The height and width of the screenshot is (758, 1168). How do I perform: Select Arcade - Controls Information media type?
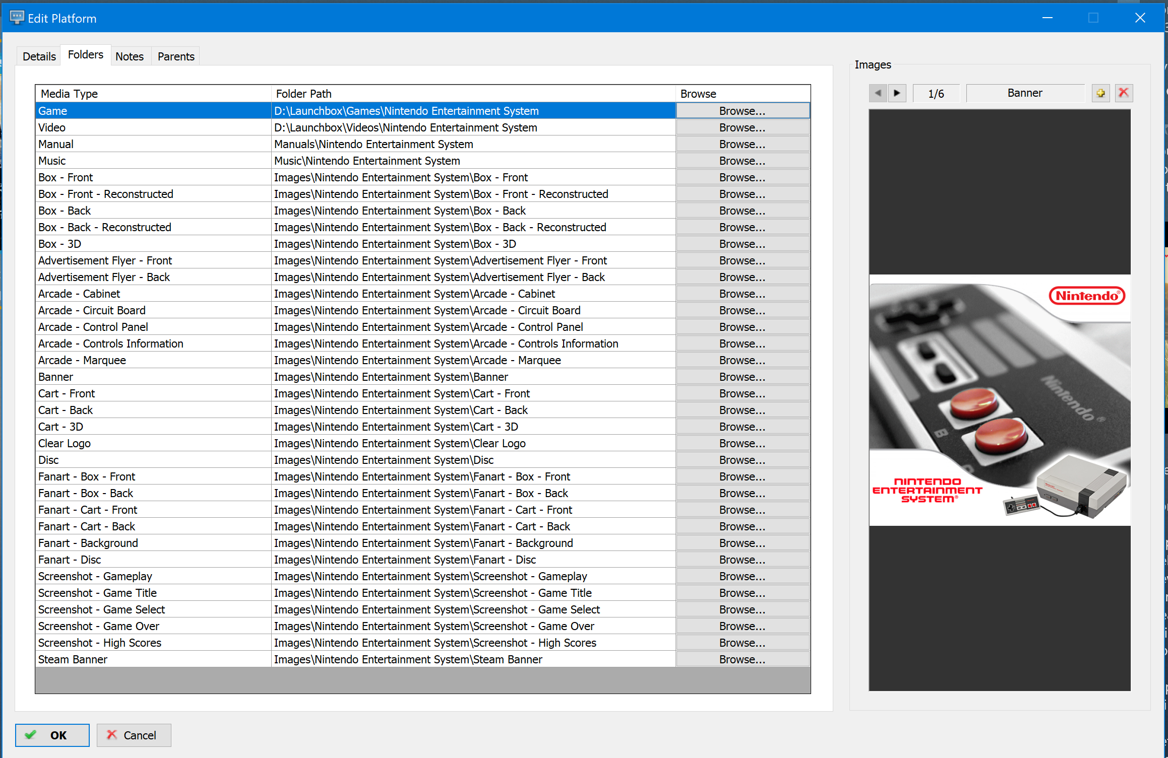pos(153,343)
